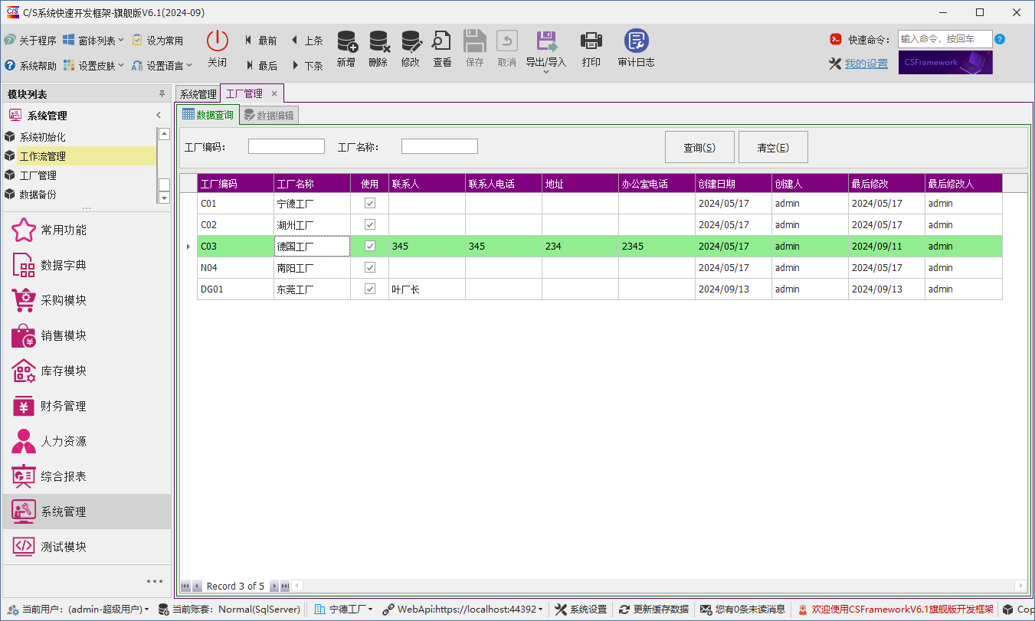Open 系统设置 in status bar
The image size is (1035, 621).
point(581,610)
